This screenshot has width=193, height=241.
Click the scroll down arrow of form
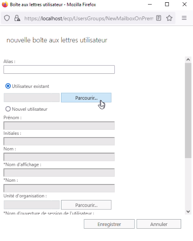(x=188, y=211)
